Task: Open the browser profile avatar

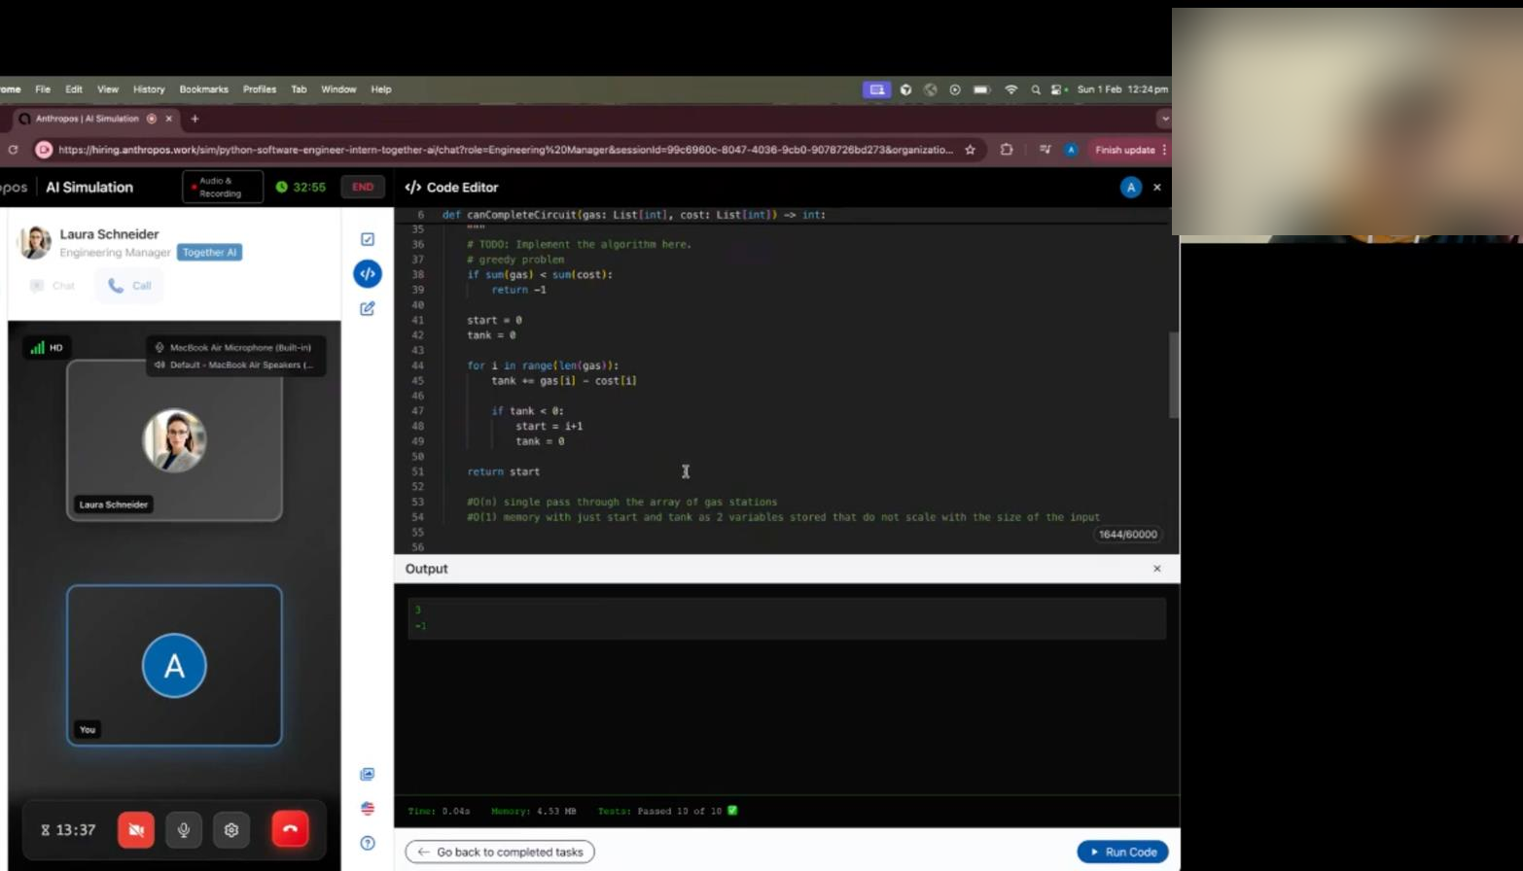Action: pyautogui.click(x=1071, y=150)
